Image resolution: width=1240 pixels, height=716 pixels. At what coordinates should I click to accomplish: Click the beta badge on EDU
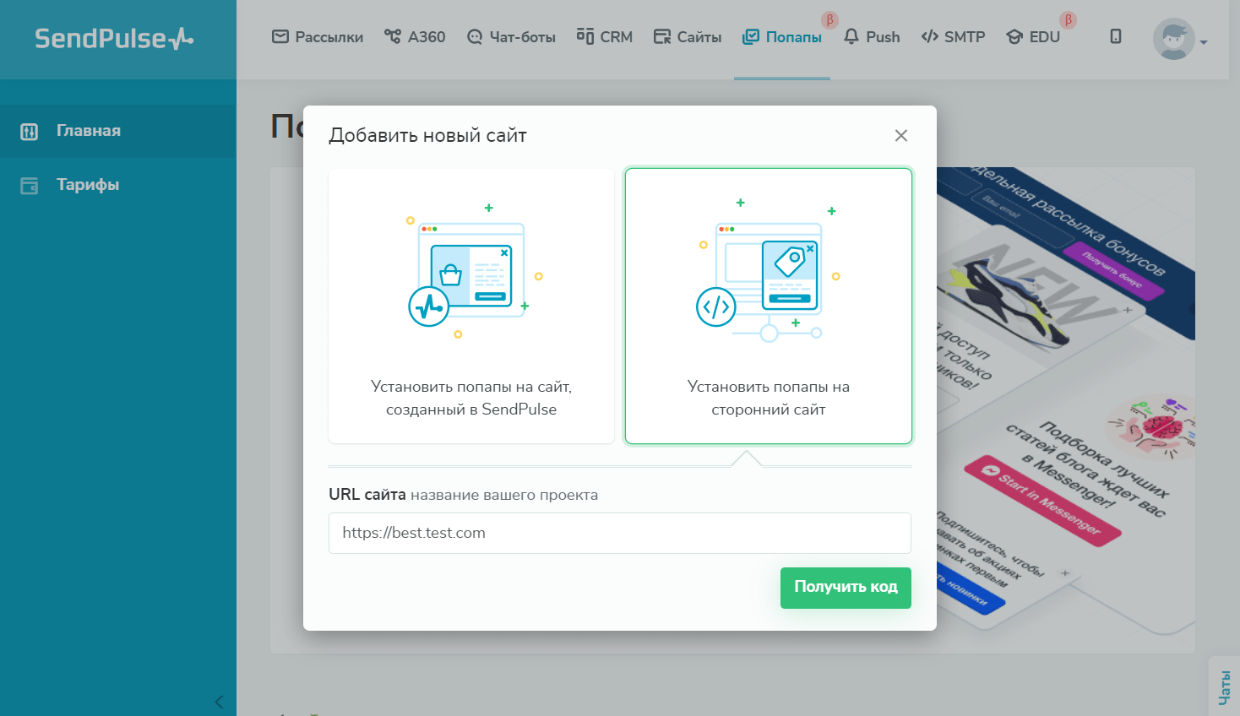(x=1069, y=20)
